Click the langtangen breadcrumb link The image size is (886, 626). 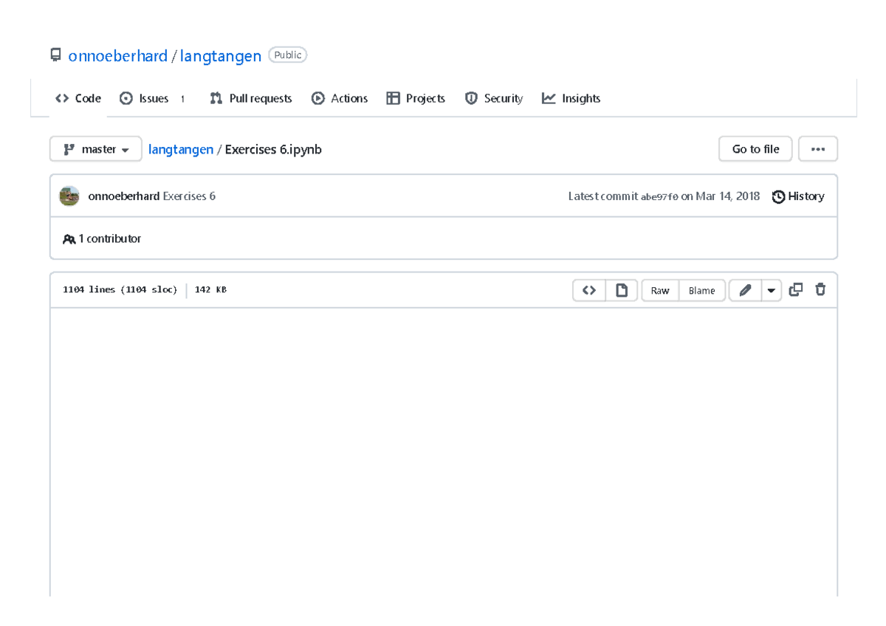[x=181, y=149]
